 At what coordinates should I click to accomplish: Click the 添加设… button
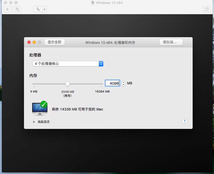pos(171,42)
